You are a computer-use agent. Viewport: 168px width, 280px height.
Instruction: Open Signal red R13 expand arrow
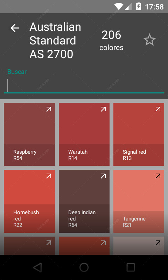click(158, 109)
